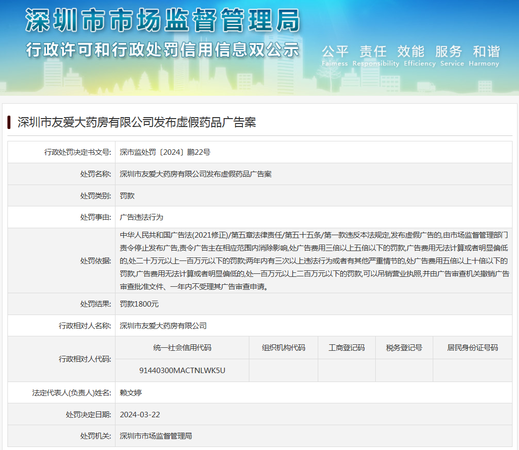
Task: Select the 行政处罚决定书文号 label
Action: tap(78, 152)
